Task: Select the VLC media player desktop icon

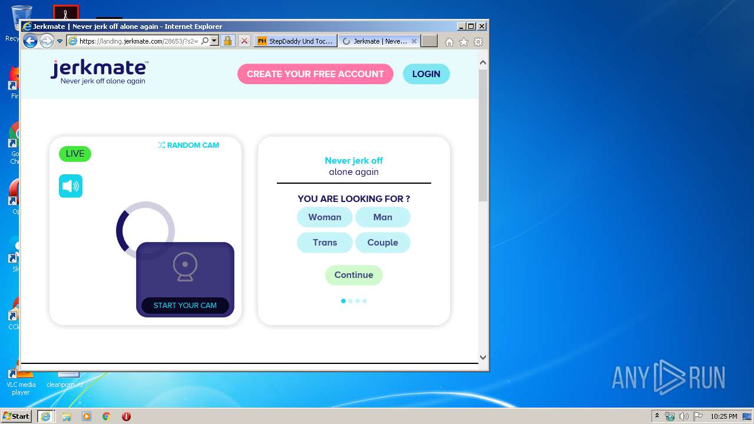Action: pos(21,382)
